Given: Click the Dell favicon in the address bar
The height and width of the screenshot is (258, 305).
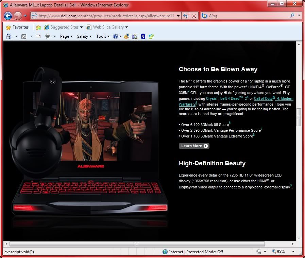Looking at the screenshot, I should point(34,16).
